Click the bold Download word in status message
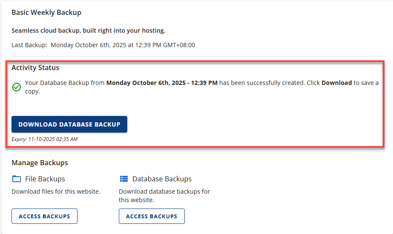Image resolution: width=393 pixels, height=234 pixels. [x=336, y=83]
